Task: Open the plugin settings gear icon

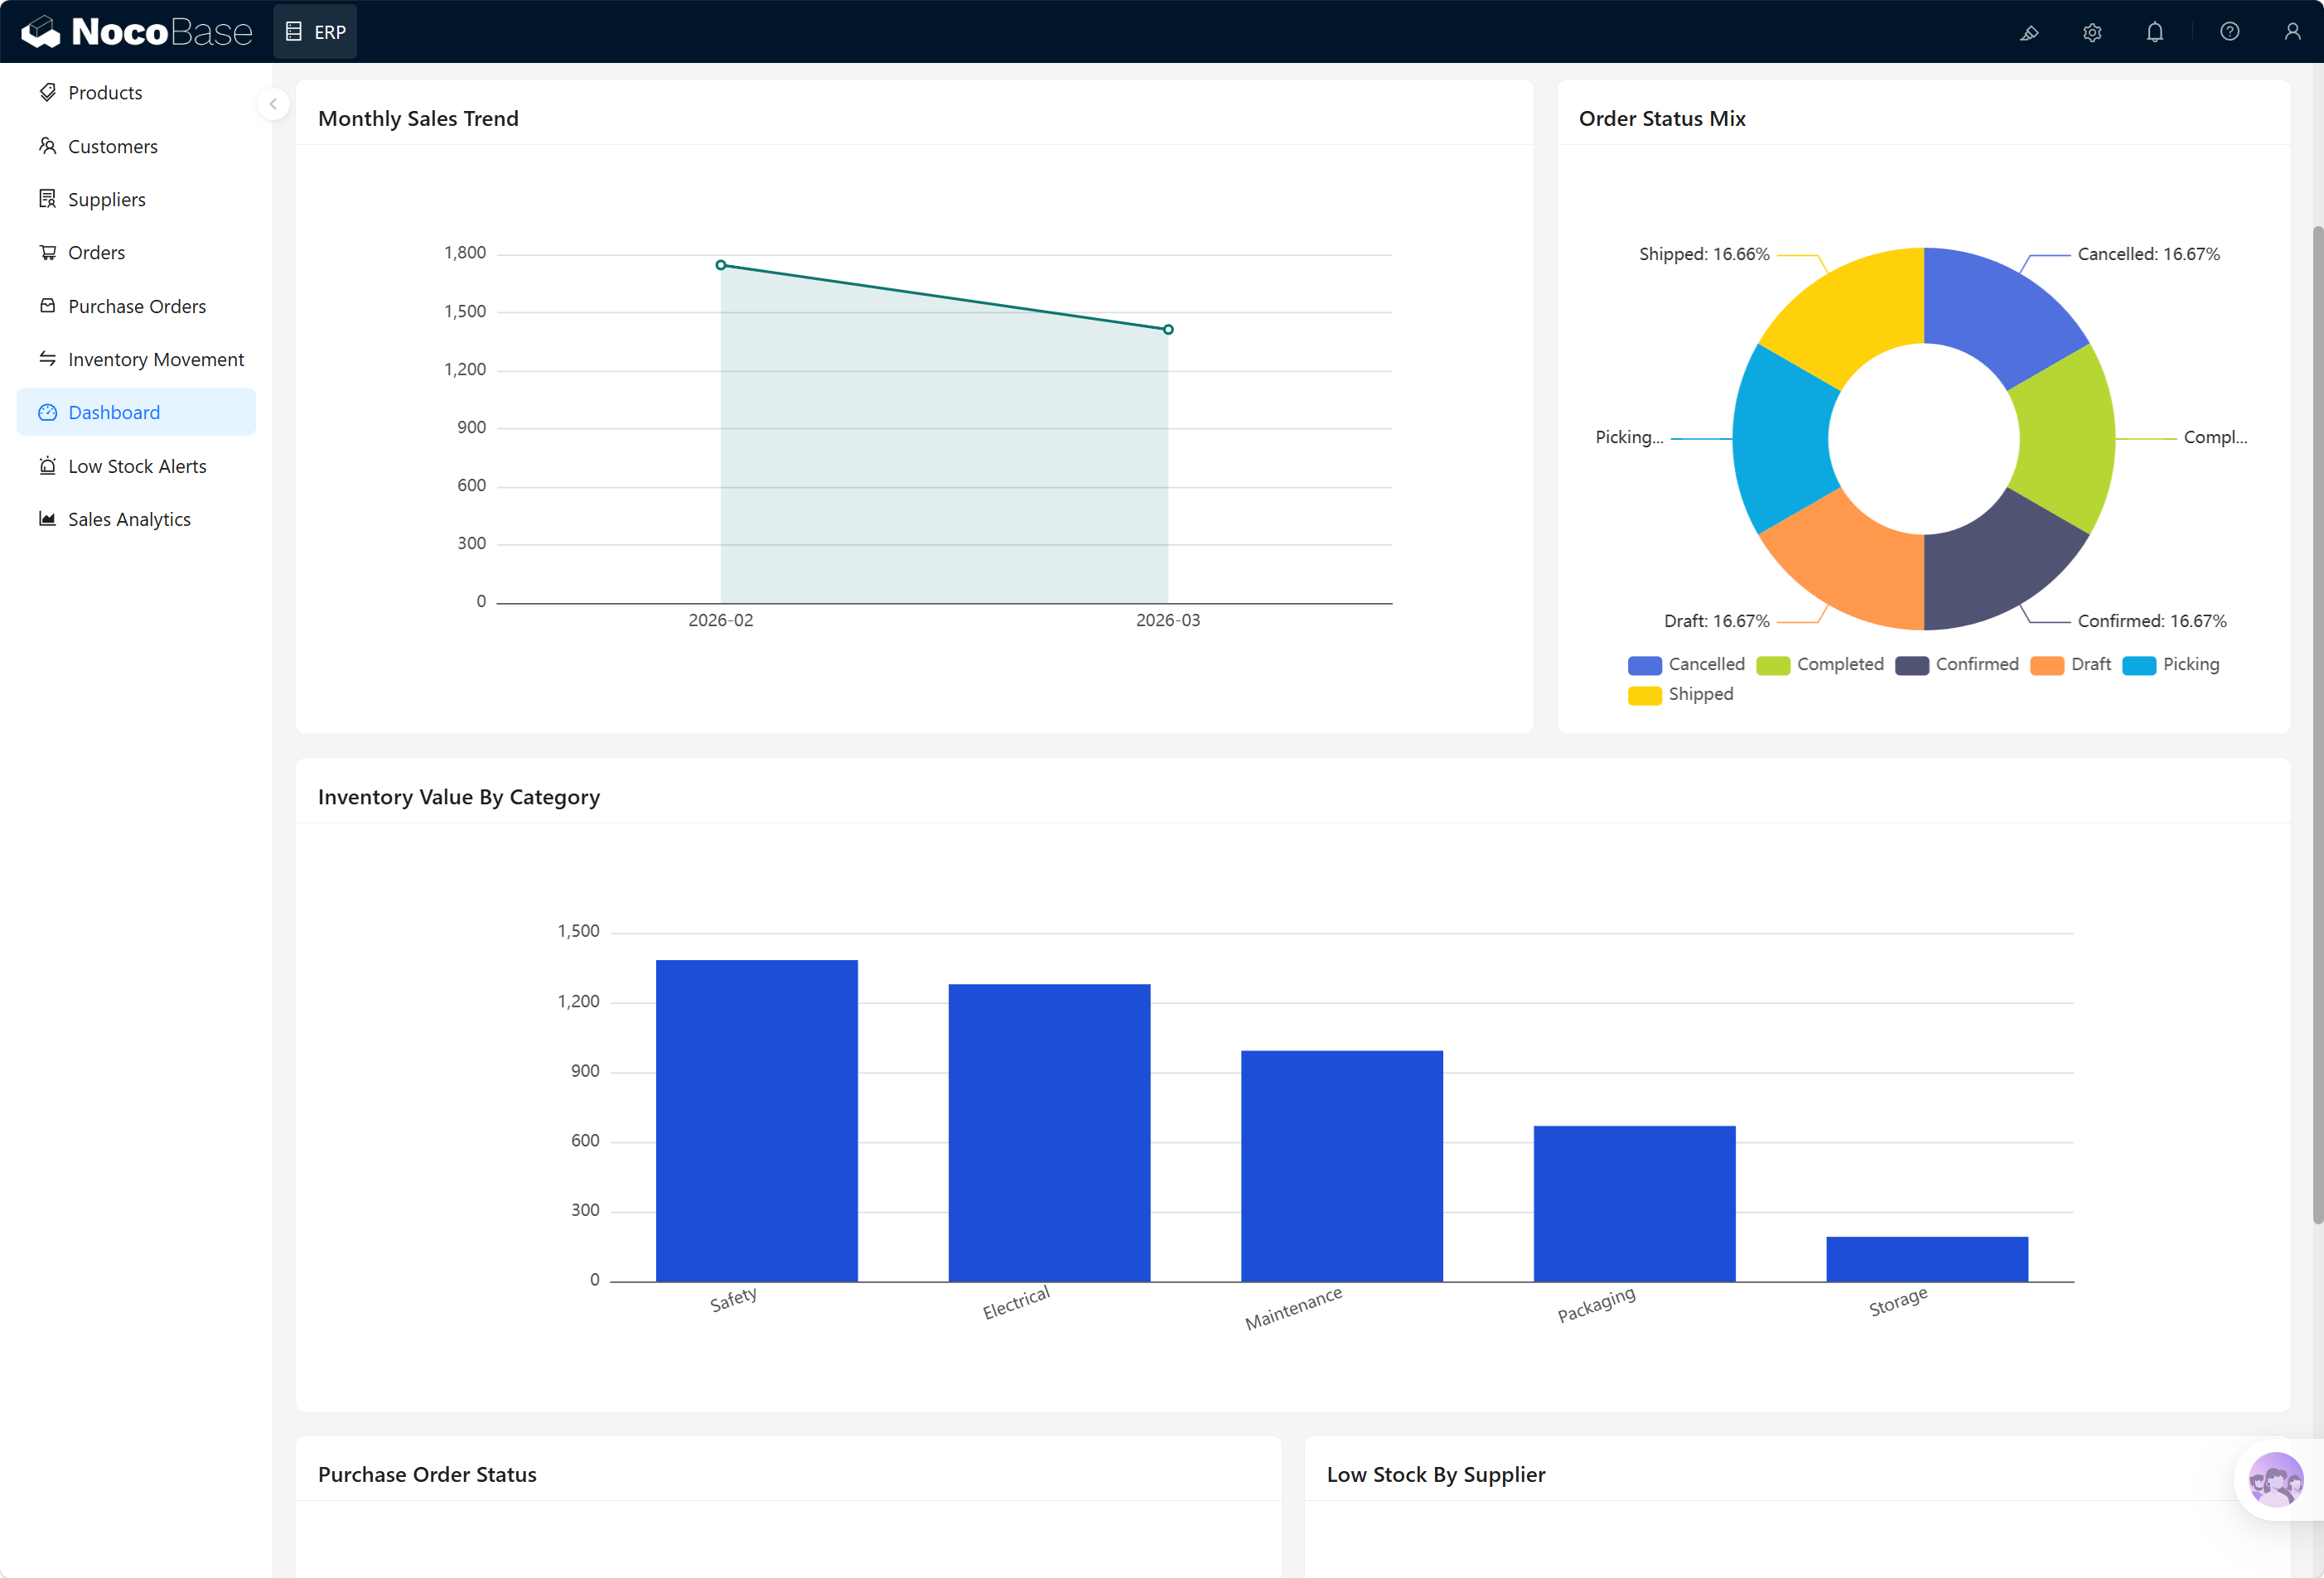Action: click(x=2092, y=31)
